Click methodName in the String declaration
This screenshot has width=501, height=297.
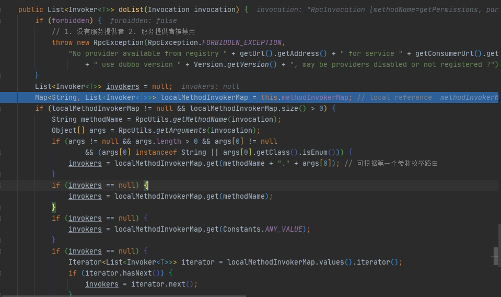click(101, 119)
